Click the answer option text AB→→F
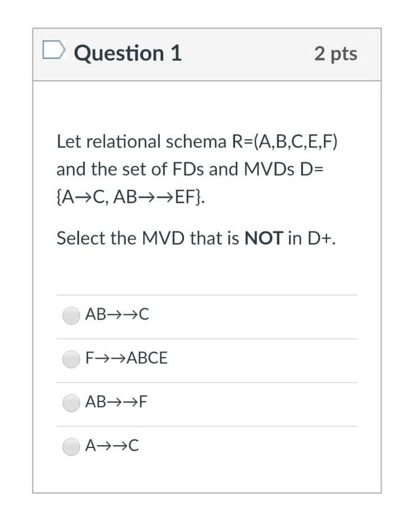 coord(116,402)
